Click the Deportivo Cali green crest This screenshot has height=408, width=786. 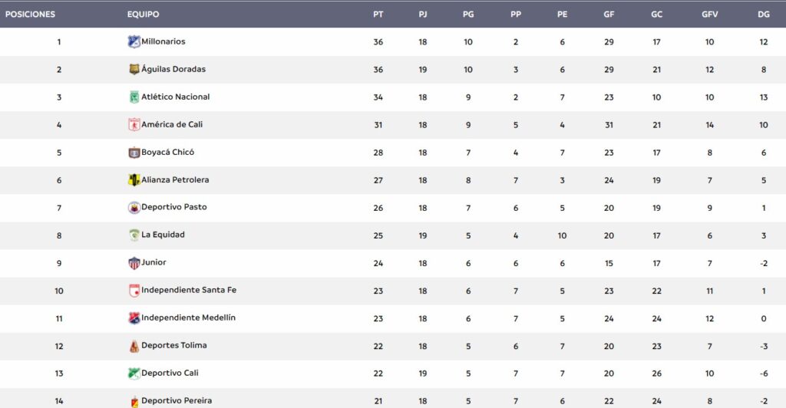point(134,373)
